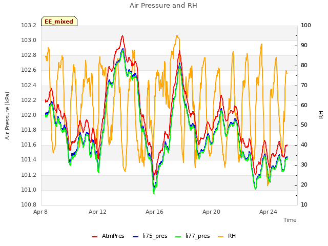Toggle the li77_pres legend entry

pos(193,236)
